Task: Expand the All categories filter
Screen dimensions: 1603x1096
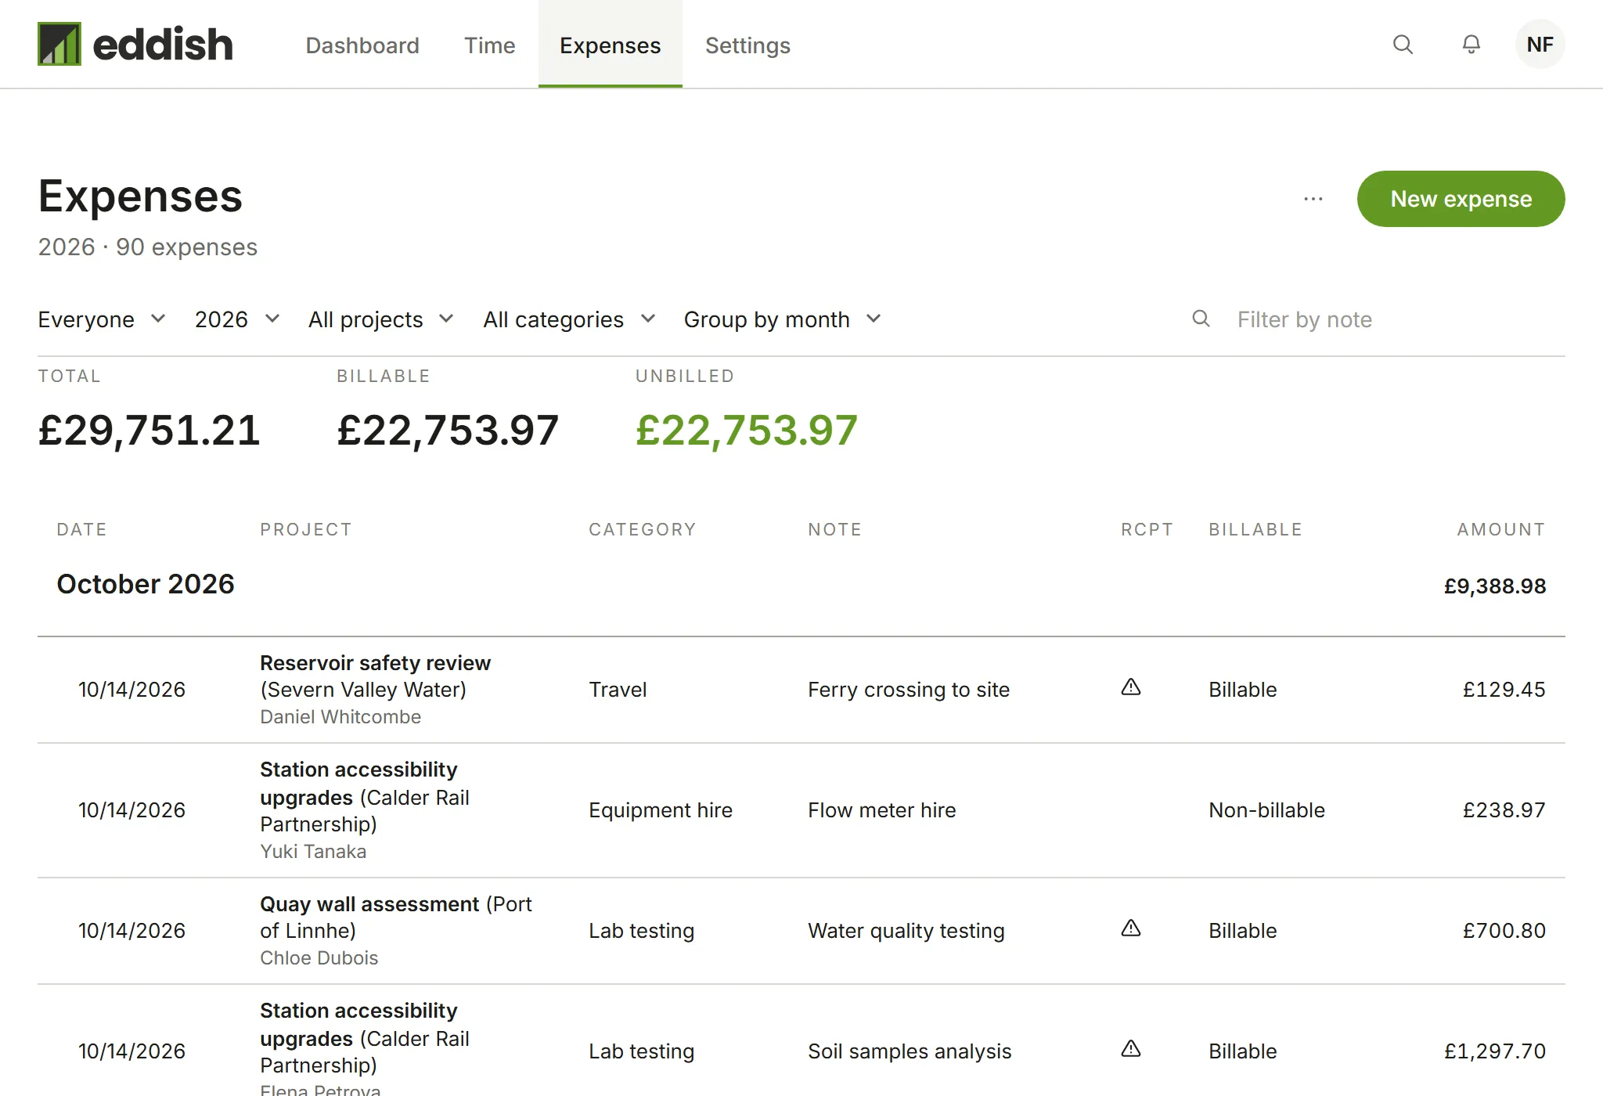Action: point(569,319)
